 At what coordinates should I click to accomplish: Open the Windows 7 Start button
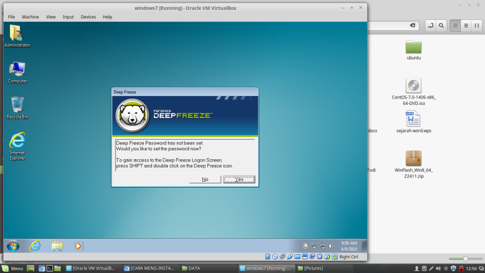coord(13,246)
